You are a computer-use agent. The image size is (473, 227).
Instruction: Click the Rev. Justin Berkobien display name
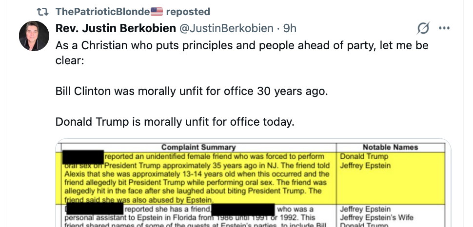(x=116, y=28)
